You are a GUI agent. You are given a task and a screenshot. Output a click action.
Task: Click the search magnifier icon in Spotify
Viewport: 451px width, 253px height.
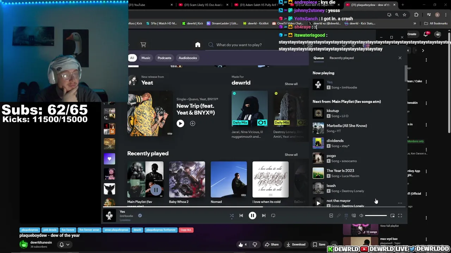click(211, 45)
